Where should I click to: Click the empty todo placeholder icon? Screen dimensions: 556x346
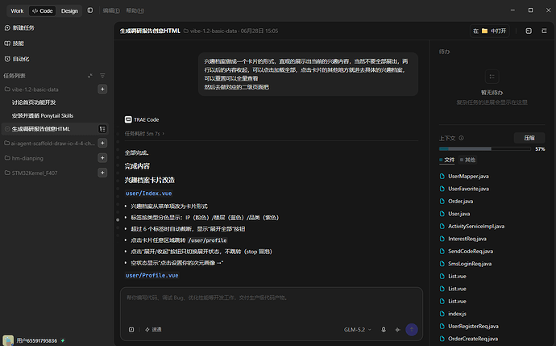[x=492, y=77]
